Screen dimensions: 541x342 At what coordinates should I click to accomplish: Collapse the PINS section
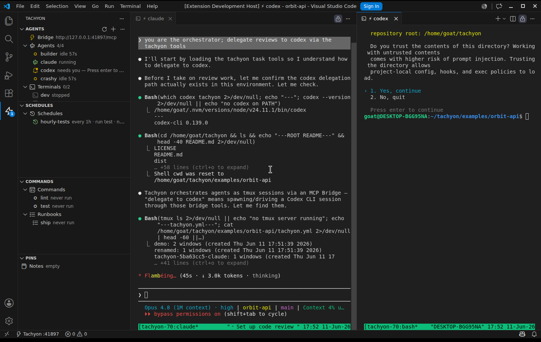[22, 258]
